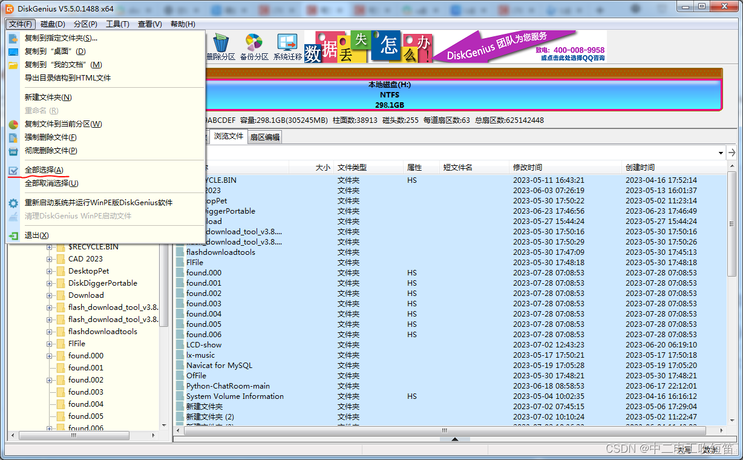The width and height of the screenshot is (743, 460).
Task: Open the 工具(T) menu
Action: pos(117,24)
